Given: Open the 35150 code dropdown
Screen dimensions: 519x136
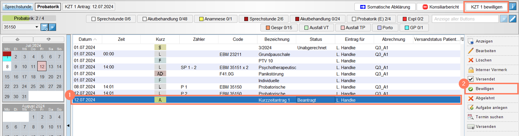Looking at the screenshot, I should (37, 27).
